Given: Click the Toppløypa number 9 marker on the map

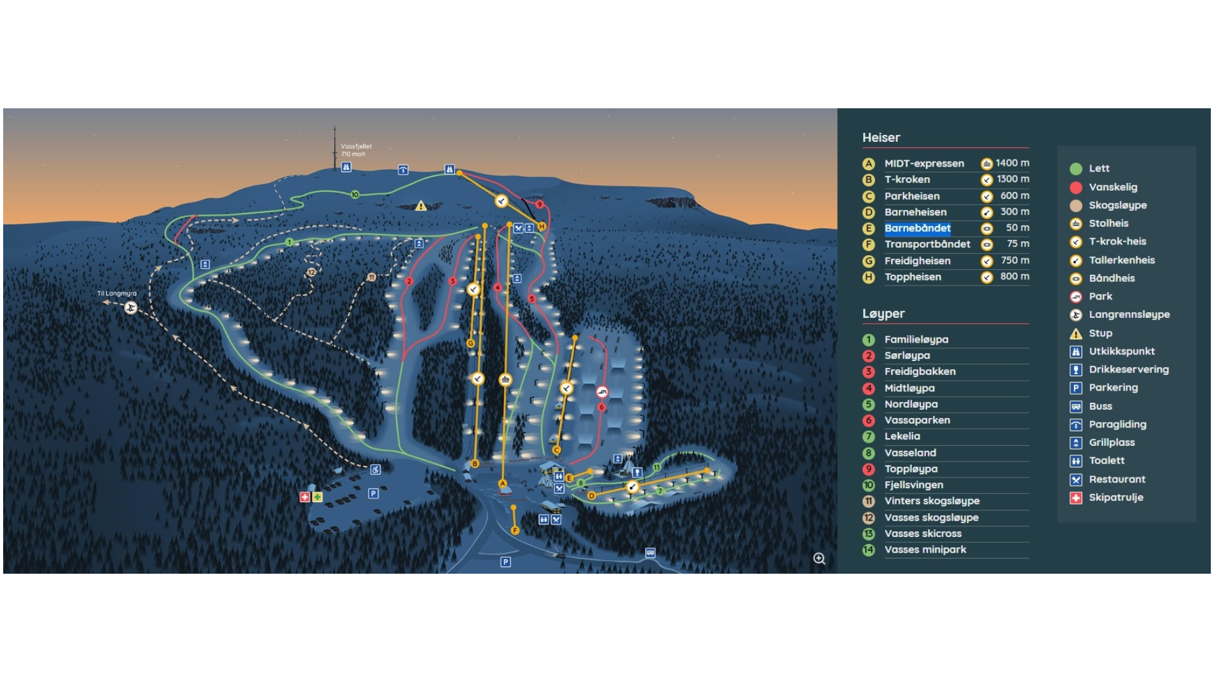Looking at the screenshot, I should [x=539, y=205].
